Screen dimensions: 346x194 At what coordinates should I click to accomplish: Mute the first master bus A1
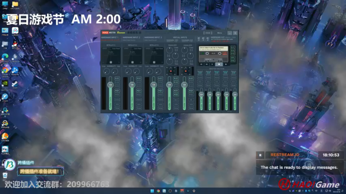(x=200, y=85)
